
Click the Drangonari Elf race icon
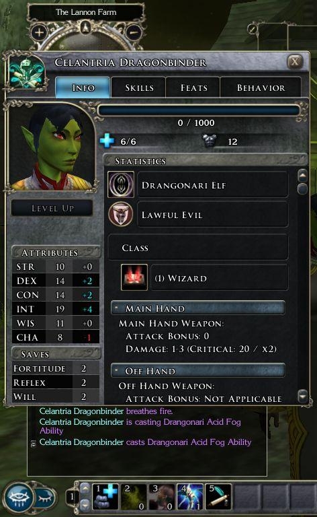tap(121, 184)
